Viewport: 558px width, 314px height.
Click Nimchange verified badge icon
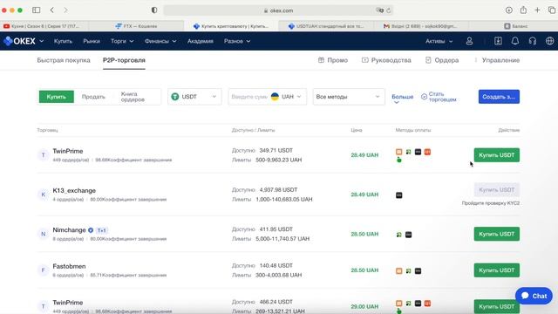[91, 230]
